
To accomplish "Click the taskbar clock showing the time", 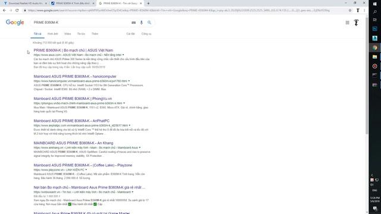I will (374, 200).
